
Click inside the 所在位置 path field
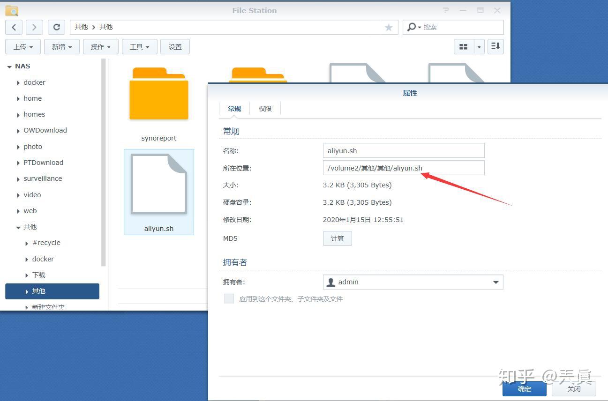[403, 168]
